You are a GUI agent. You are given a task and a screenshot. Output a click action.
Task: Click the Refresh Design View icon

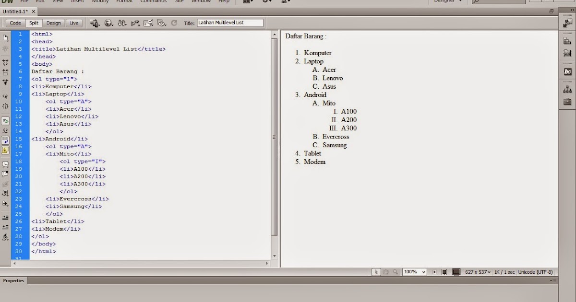click(x=174, y=23)
